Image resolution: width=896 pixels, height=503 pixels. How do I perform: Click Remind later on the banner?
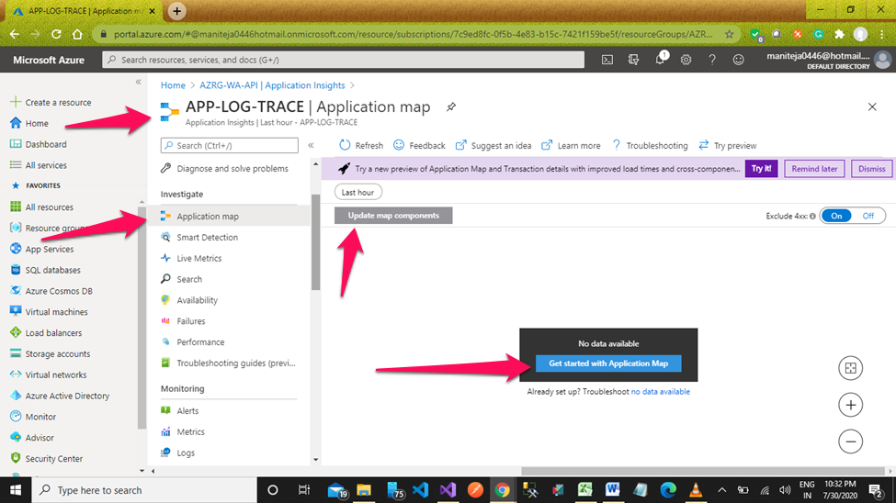(814, 168)
